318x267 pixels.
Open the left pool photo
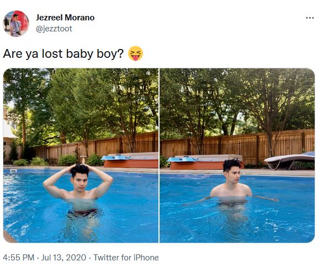[x=81, y=155]
